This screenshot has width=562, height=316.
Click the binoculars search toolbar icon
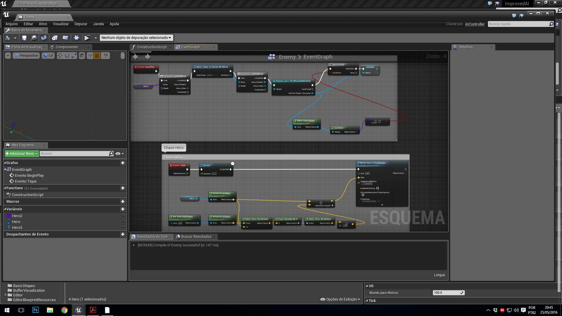pos(44,38)
